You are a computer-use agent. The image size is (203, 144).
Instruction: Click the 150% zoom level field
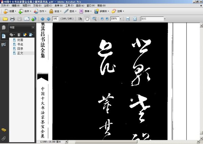coord(115,19)
